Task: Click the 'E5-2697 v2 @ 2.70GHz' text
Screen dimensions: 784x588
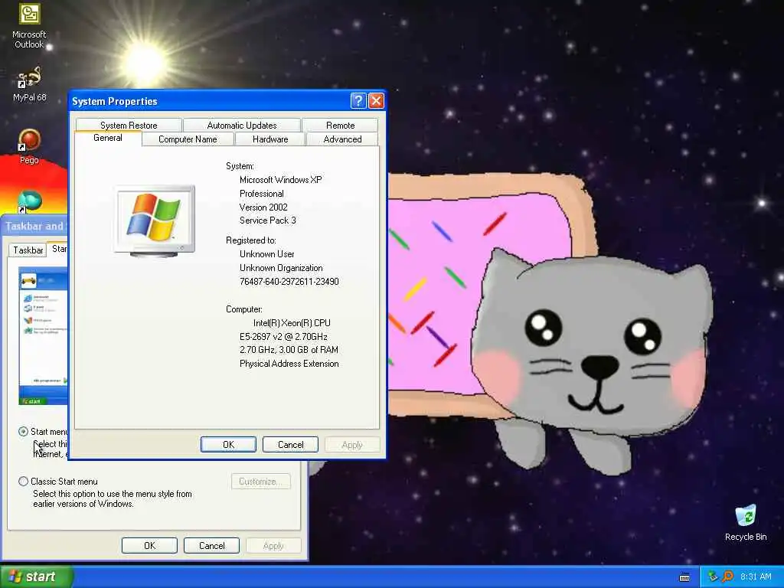Action: pos(283,337)
